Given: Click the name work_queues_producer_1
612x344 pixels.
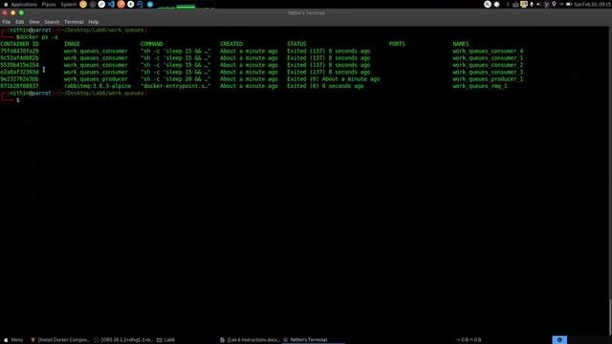Looking at the screenshot, I should [488, 79].
